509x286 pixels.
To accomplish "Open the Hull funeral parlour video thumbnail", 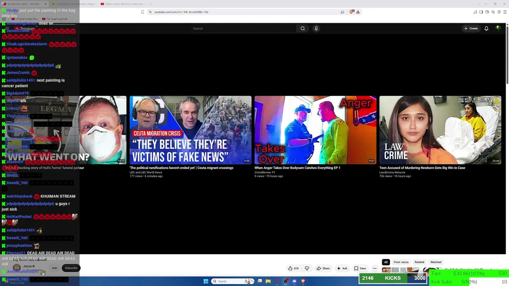I will 66,130.
